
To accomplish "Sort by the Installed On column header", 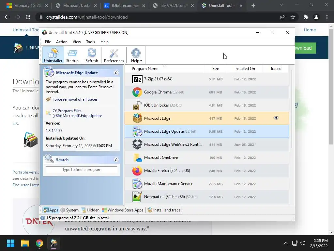I will [x=245, y=69].
